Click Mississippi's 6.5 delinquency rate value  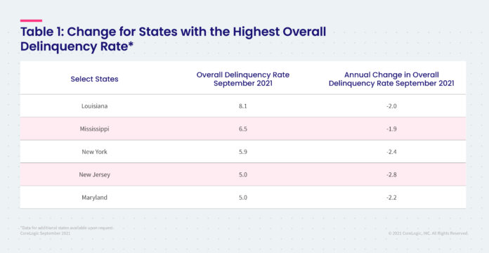243,129
